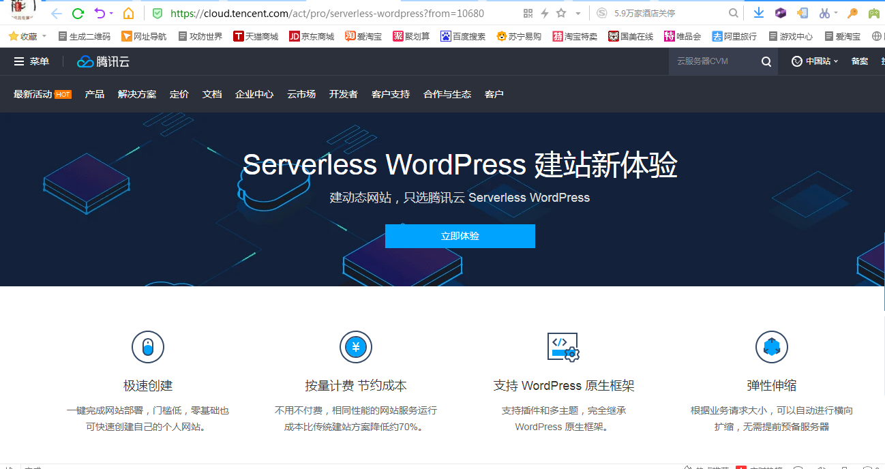Open the download manager icon in the toolbar
Screen dimensions: 885x469
pyautogui.click(x=759, y=12)
